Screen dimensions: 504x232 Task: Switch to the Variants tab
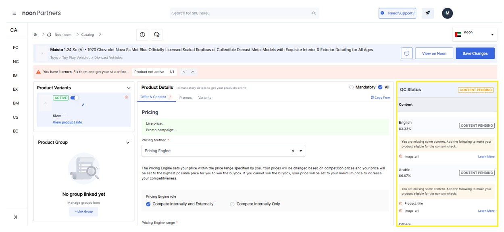pos(205,98)
